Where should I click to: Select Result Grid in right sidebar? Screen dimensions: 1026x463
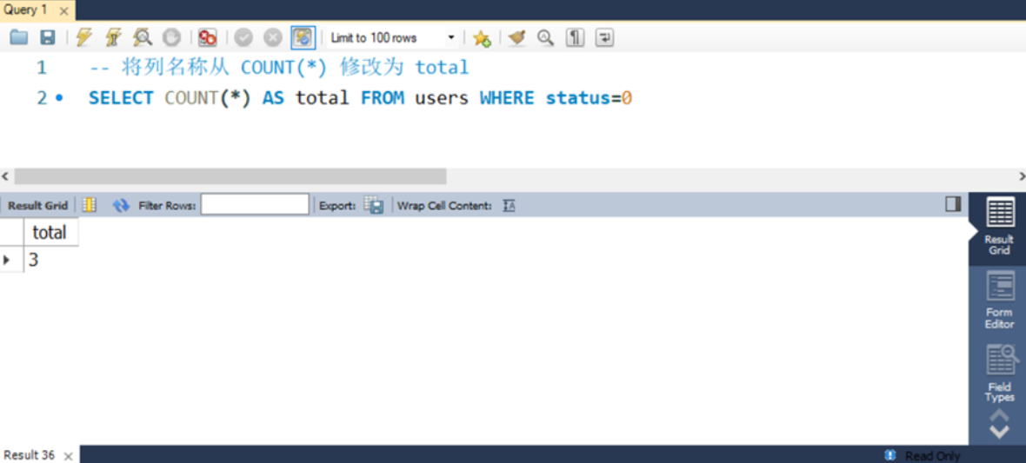998,226
